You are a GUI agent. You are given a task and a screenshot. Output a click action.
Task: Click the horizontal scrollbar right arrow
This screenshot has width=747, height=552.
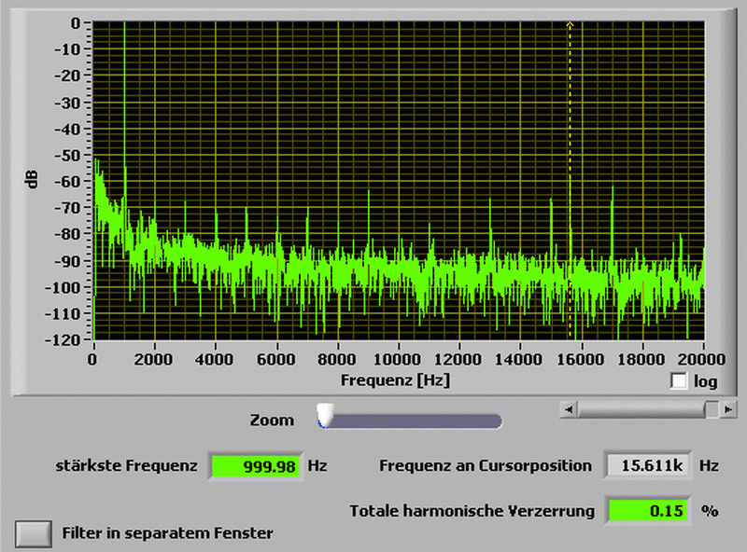[728, 409]
